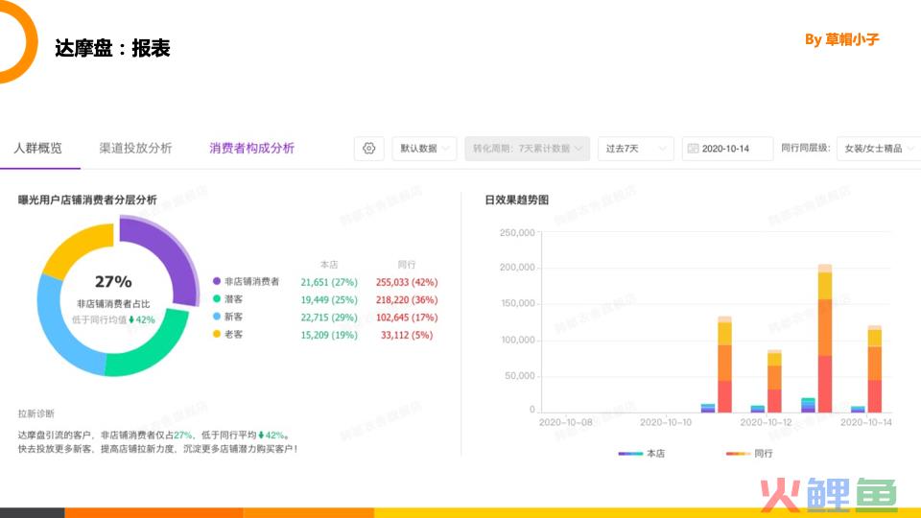Image resolution: width=921 pixels, height=518 pixels.
Task: Open the gear settings icon
Action: pos(368,149)
